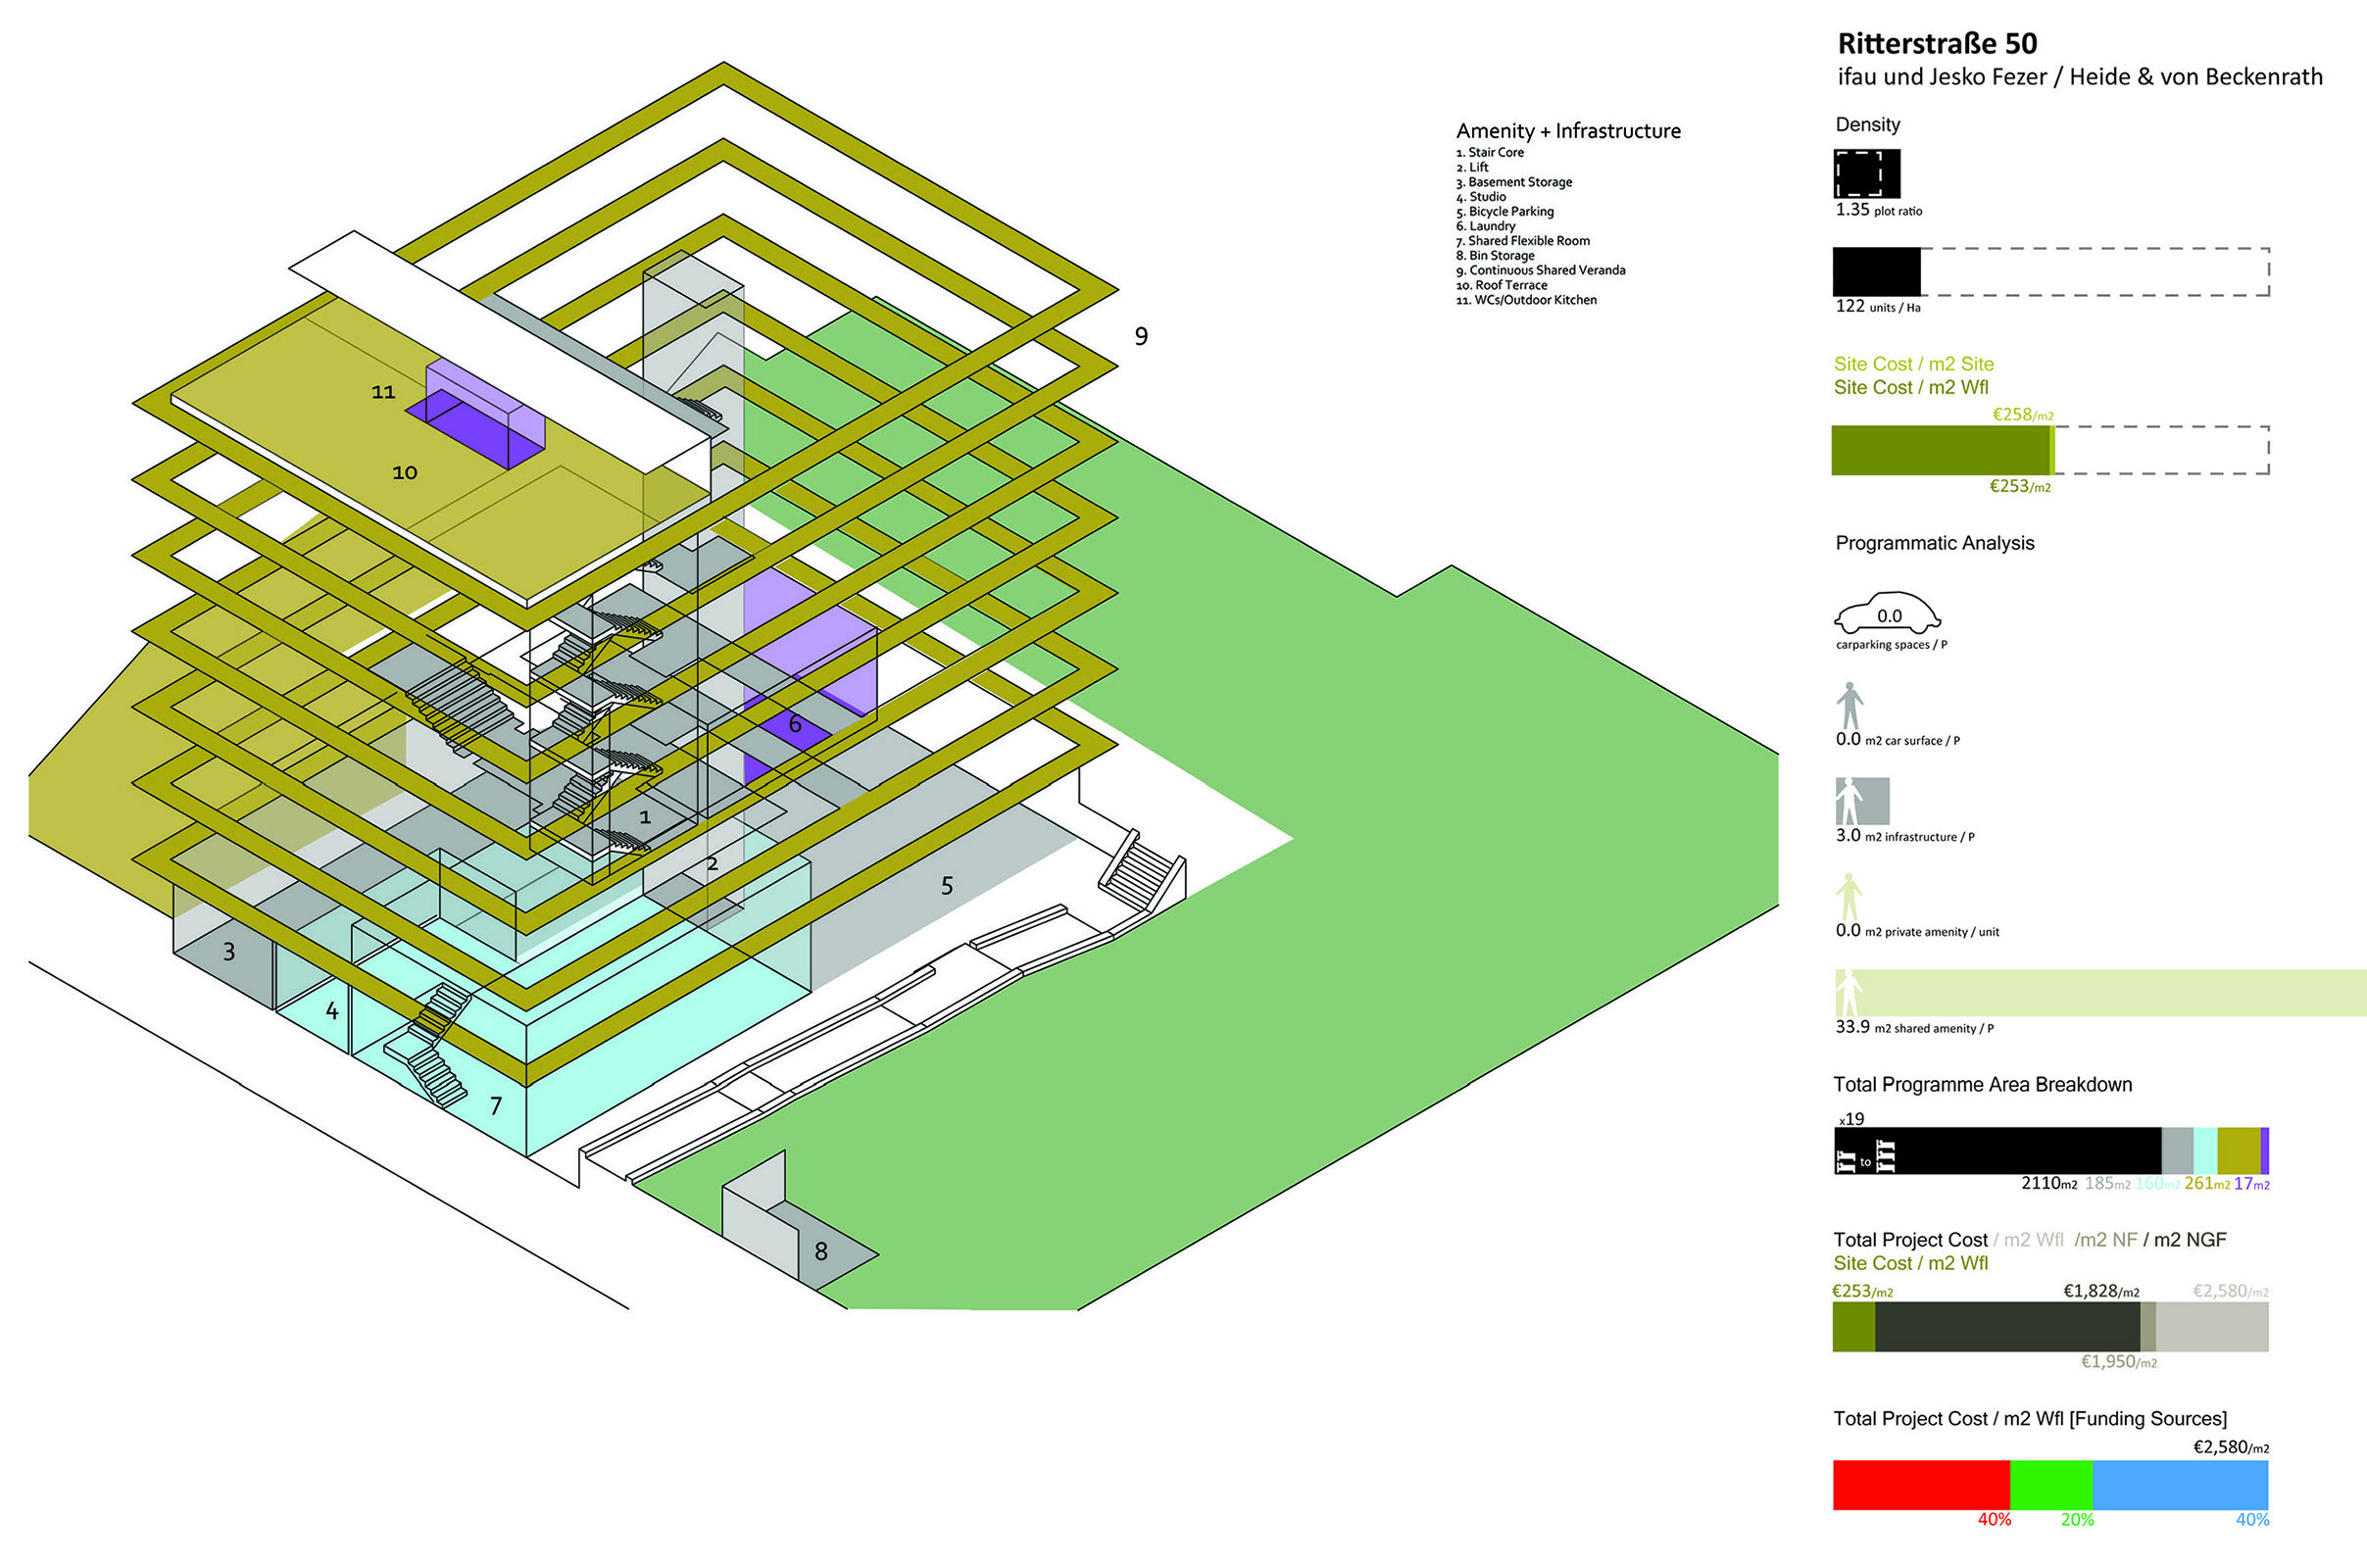This screenshot has height=1568, width=2367.
Task: Expand the Programmatic Analysis section
Action: click(x=1934, y=543)
